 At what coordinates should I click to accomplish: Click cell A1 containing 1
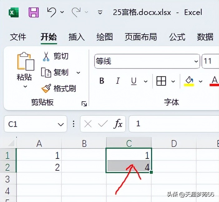tap(39, 154)
